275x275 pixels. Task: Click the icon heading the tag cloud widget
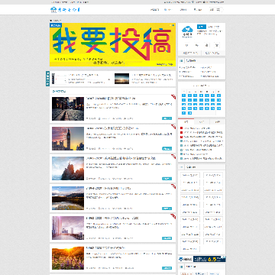pos(181,167)
